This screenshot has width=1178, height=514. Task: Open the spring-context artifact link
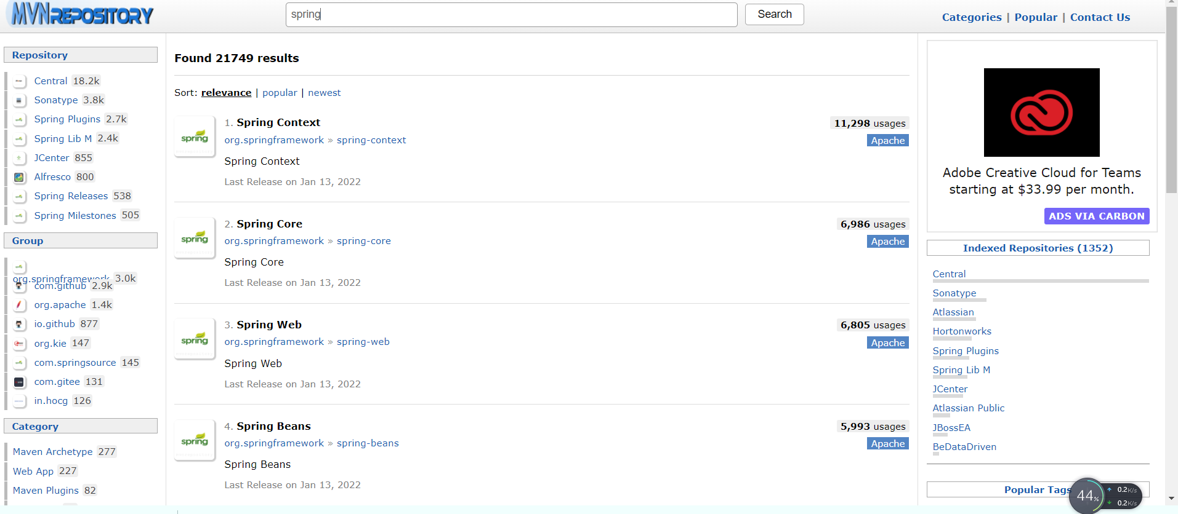click(x=371, y=140)
